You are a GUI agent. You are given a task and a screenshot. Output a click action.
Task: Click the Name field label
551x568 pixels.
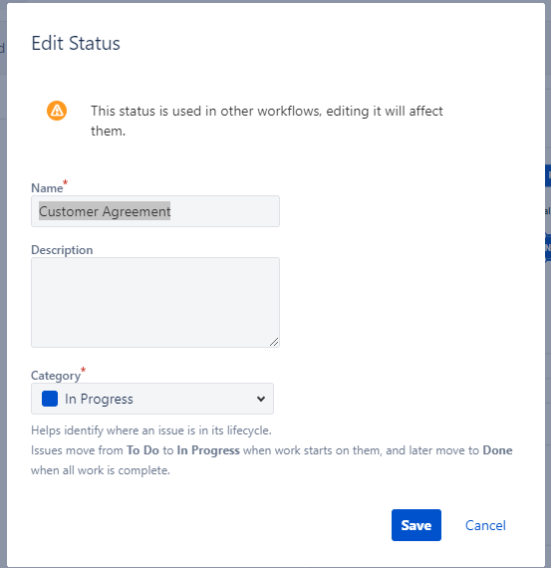click(x=47, y=188)
